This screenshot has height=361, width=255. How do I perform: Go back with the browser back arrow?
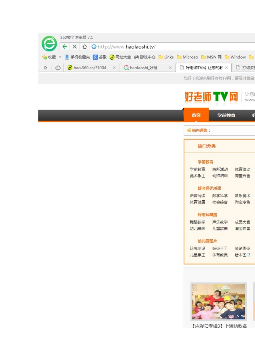tap(65, 47)
